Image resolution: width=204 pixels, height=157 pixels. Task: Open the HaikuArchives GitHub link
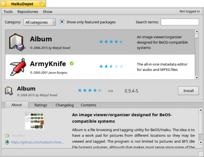pos(37,142)
